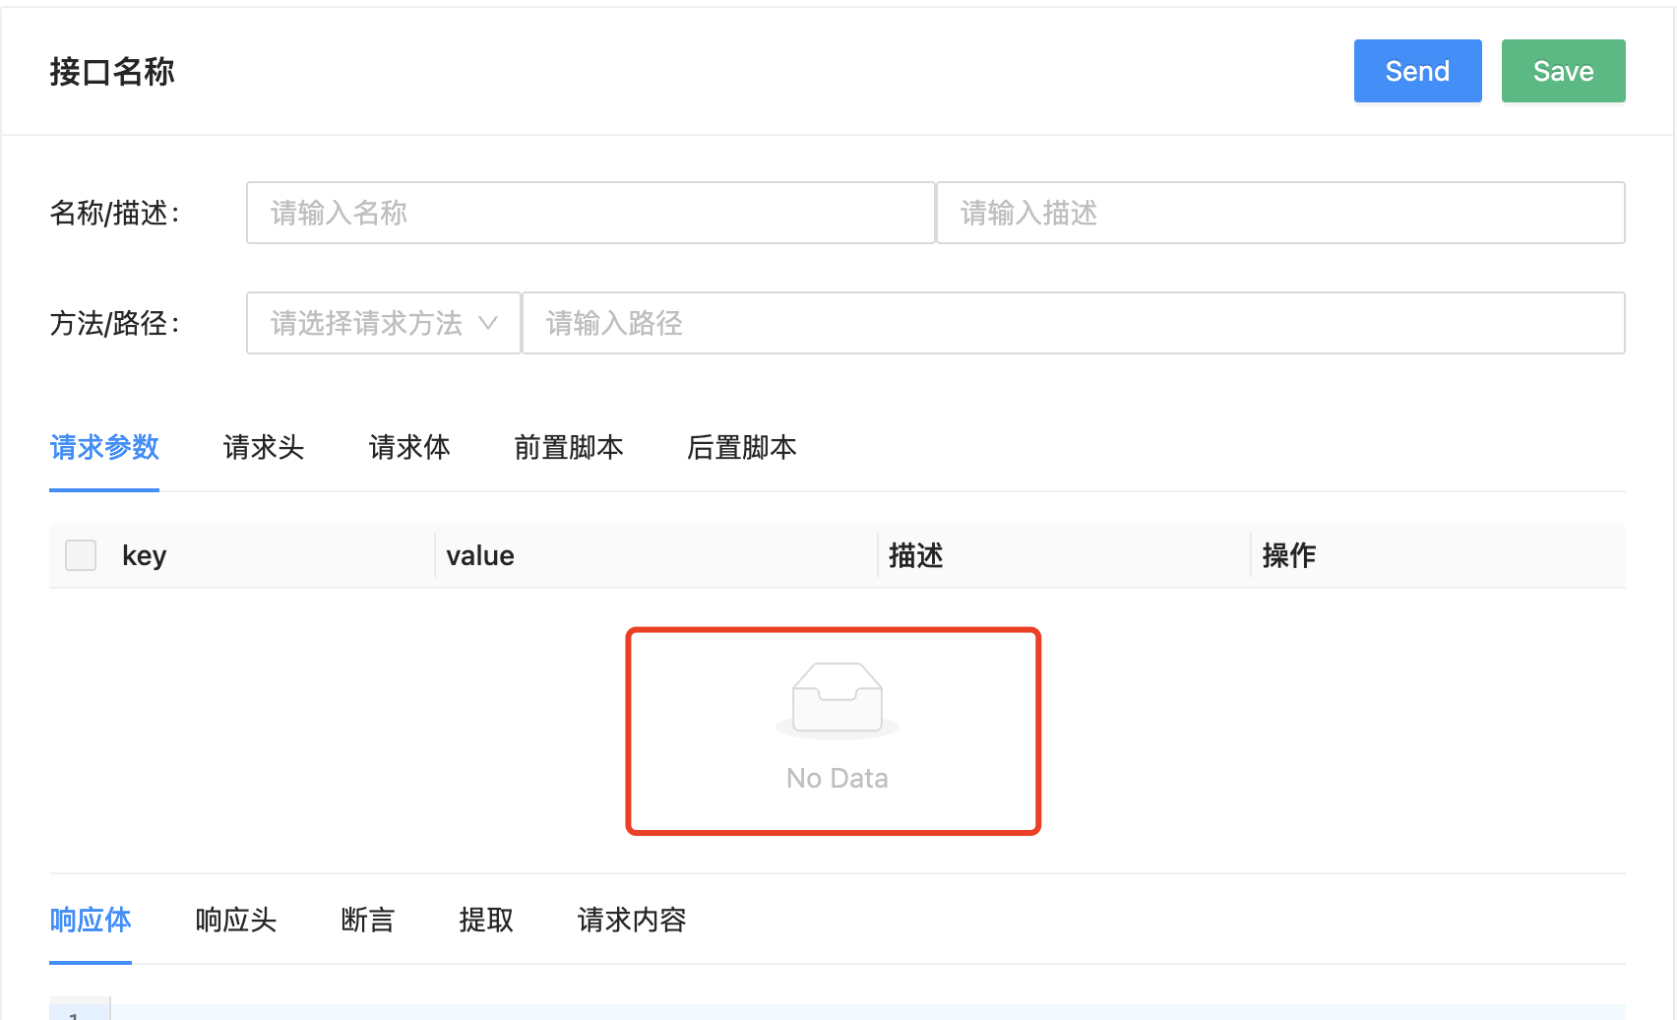Click the 名称/描述 label
1677x1020 pixels.
115,214
